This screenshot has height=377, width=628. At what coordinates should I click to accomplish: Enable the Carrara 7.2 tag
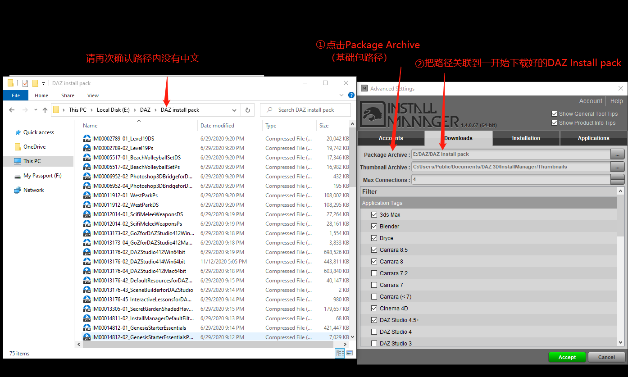click(x=374, y=273)
